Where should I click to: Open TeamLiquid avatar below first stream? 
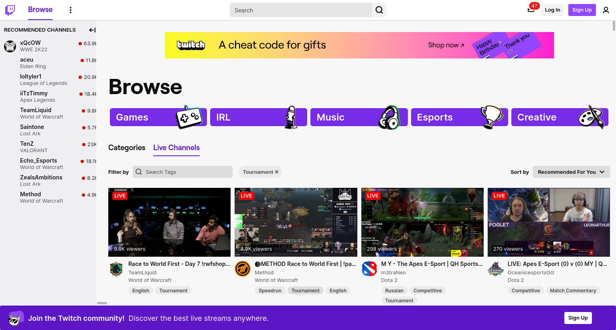(x=116, y=269)
